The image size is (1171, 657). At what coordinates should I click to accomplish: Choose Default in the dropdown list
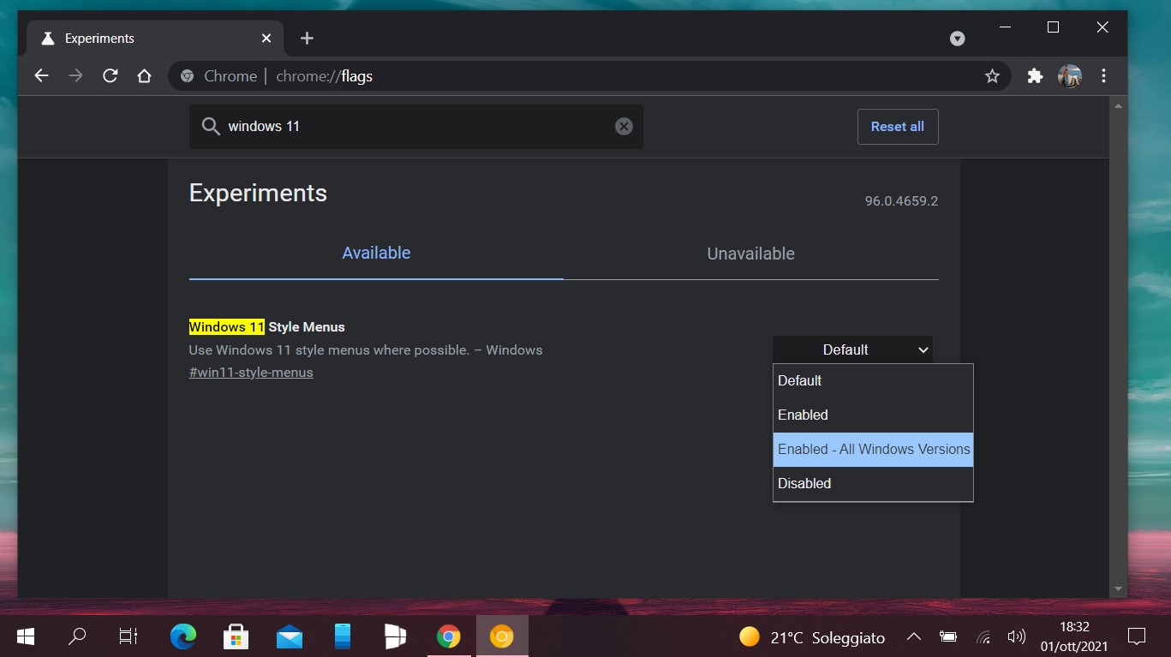pos(873,381)
